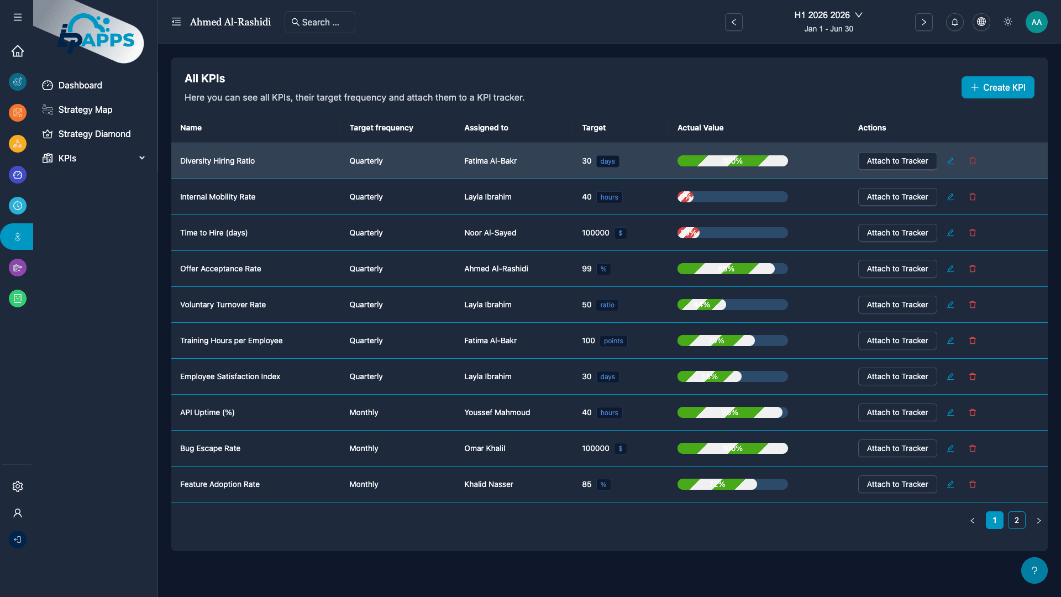Viewport: 1061px width, 597px height.
Task: Delete the Bug Escape Rate KPI
Action: point(973,448)
